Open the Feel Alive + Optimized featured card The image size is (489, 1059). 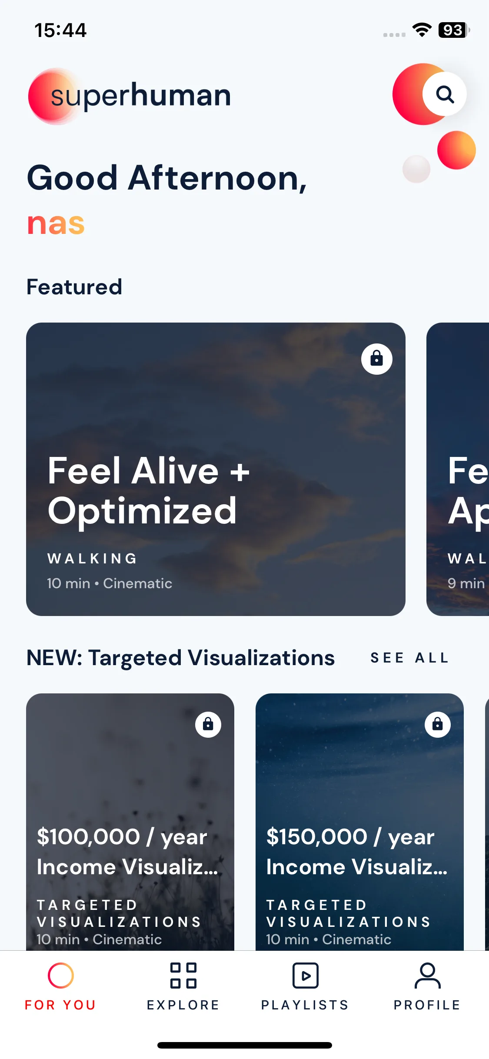[x=216, y=469]
